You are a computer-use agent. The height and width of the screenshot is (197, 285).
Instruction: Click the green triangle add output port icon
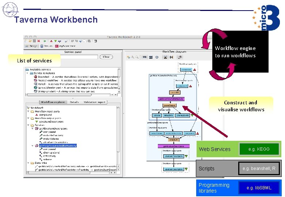[x=55, y=41]
